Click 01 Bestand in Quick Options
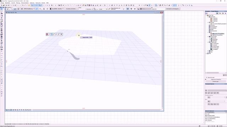 tap(209, 120)
